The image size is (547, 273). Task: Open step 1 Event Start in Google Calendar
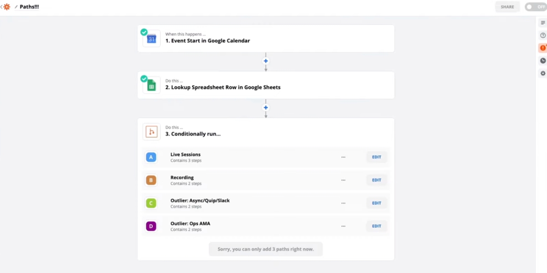coord(207,41)
